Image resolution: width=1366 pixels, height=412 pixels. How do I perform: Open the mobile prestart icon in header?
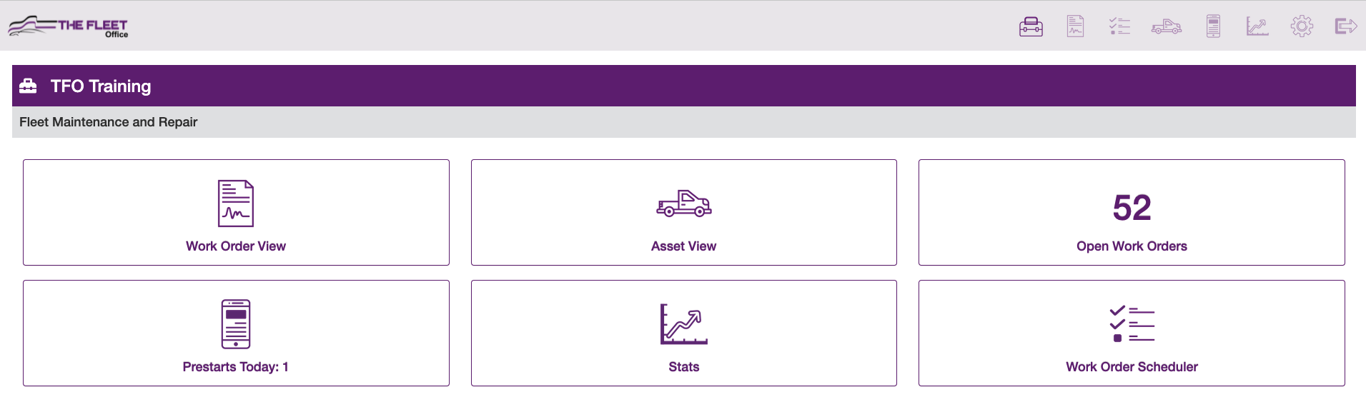(1213, 26)
